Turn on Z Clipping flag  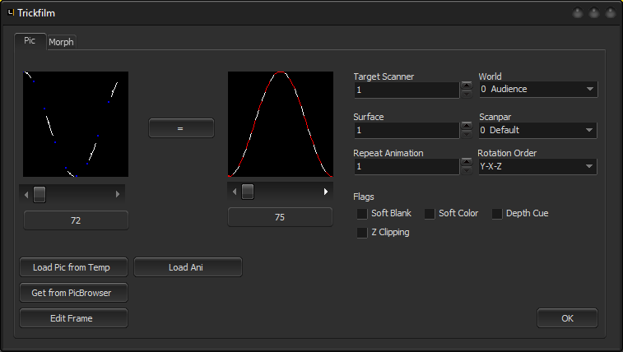click(x=362, y=233)
